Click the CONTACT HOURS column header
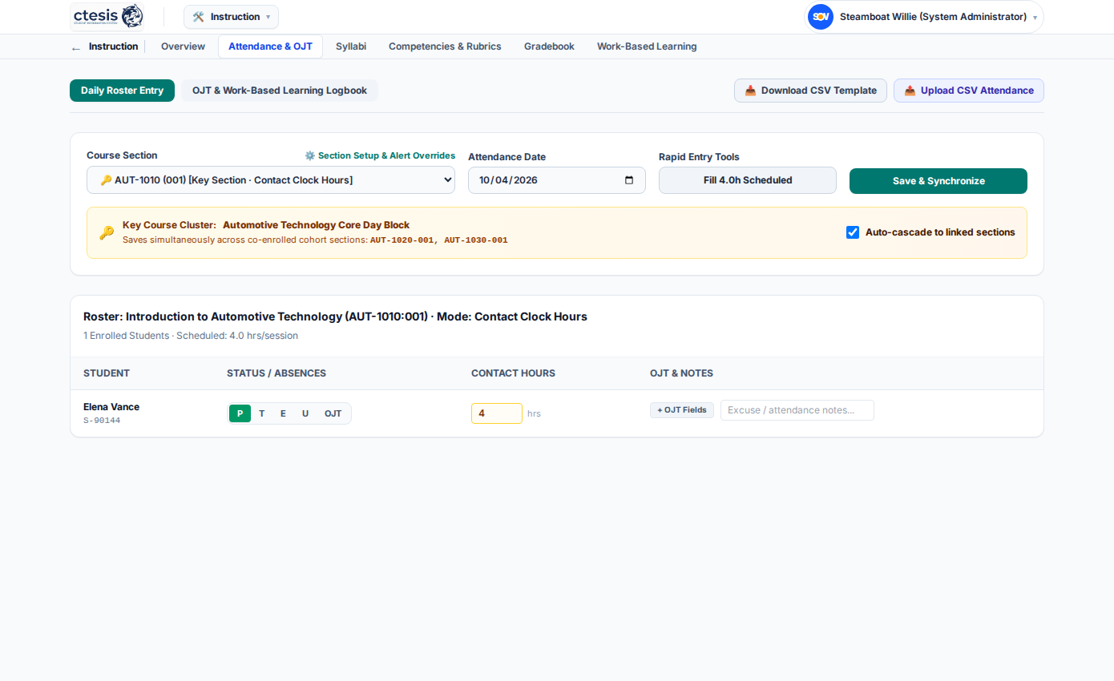1114x681 pixels. tap(513, 373)
